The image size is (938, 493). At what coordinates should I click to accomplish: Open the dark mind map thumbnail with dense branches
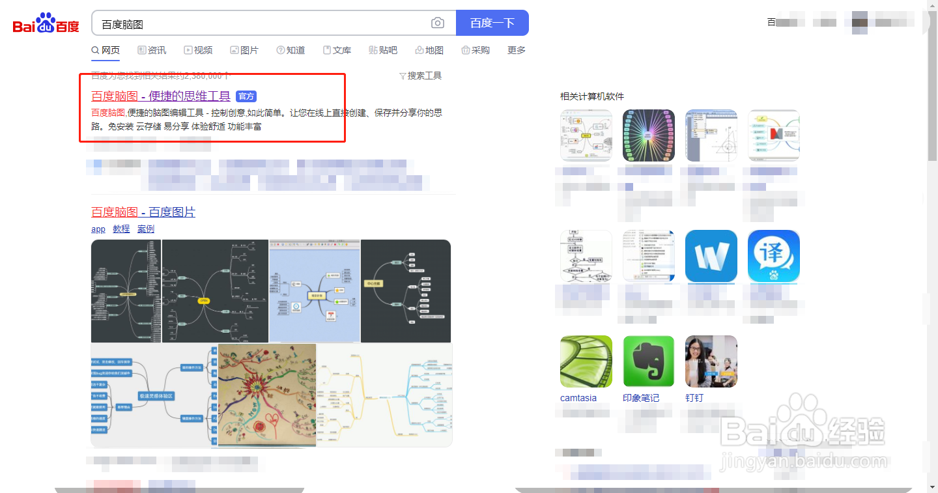(x=126, y=290)
